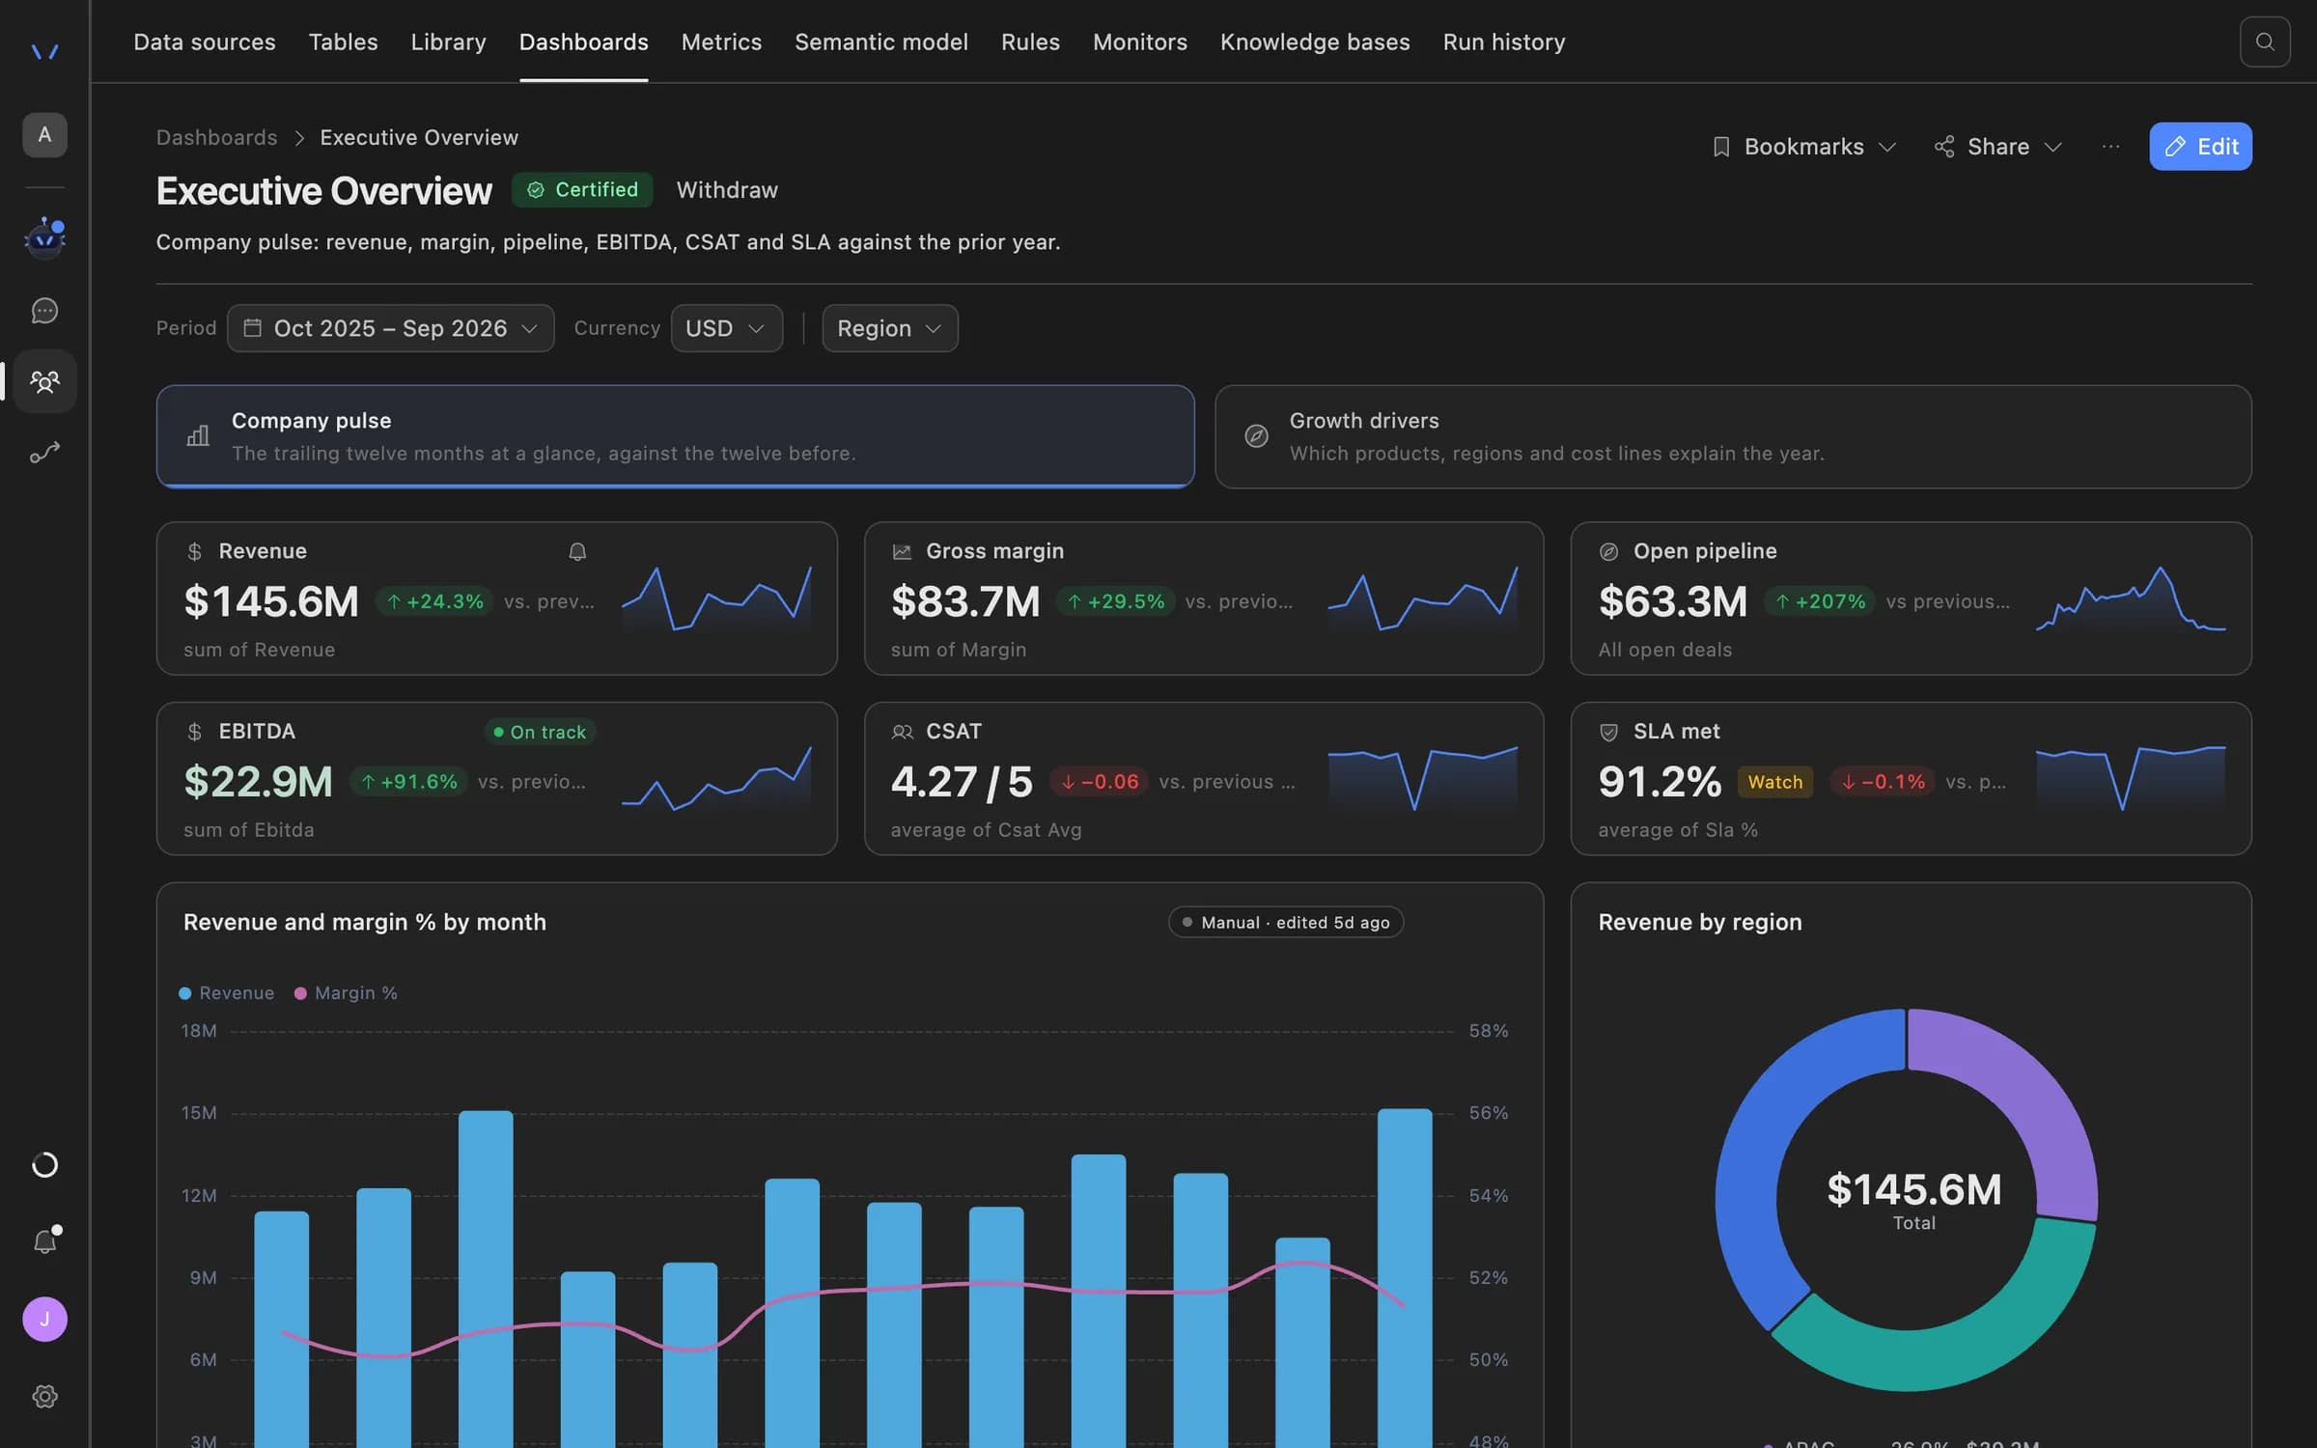Viewport: 2317px width, 1448px height.
Task: Click the 'On track' EBITDA status badge
Action: pos(540,733)
